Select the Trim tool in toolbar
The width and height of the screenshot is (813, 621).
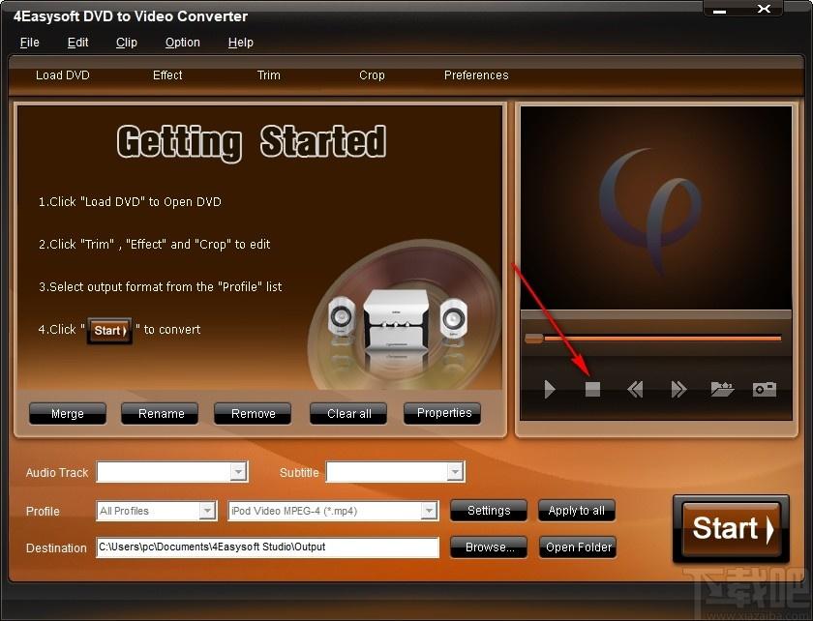click(x=269, y=75)
